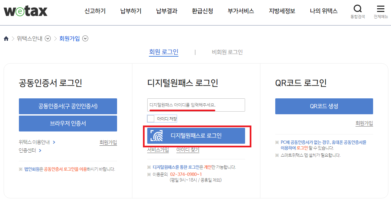Click the QR코드 생성 button
This screenshot has width=391, height=204.
pos(324,106)
